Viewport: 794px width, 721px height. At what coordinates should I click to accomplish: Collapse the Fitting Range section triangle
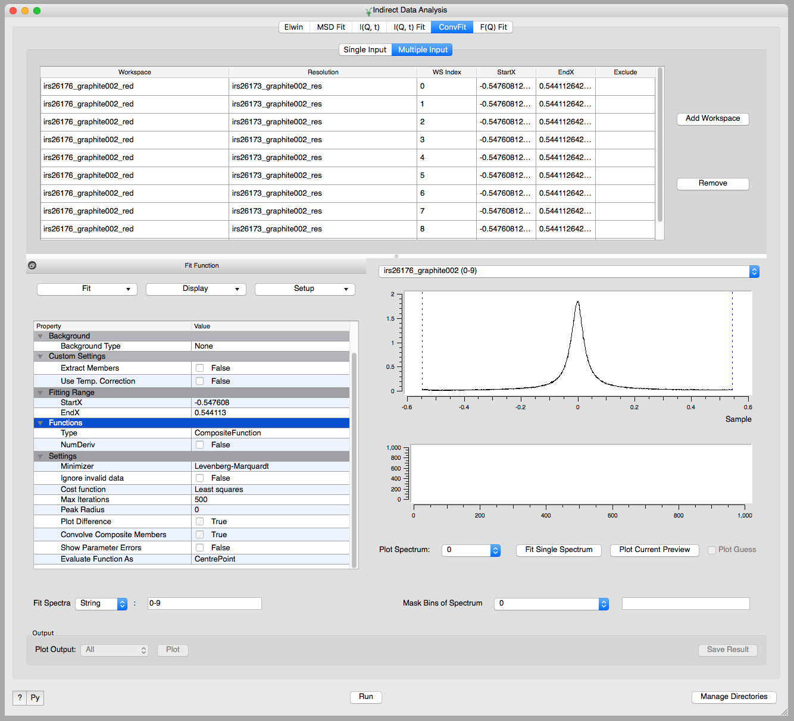click(40, 393)
